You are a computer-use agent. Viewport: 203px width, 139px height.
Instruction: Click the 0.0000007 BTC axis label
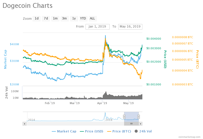tap(182, 43)
